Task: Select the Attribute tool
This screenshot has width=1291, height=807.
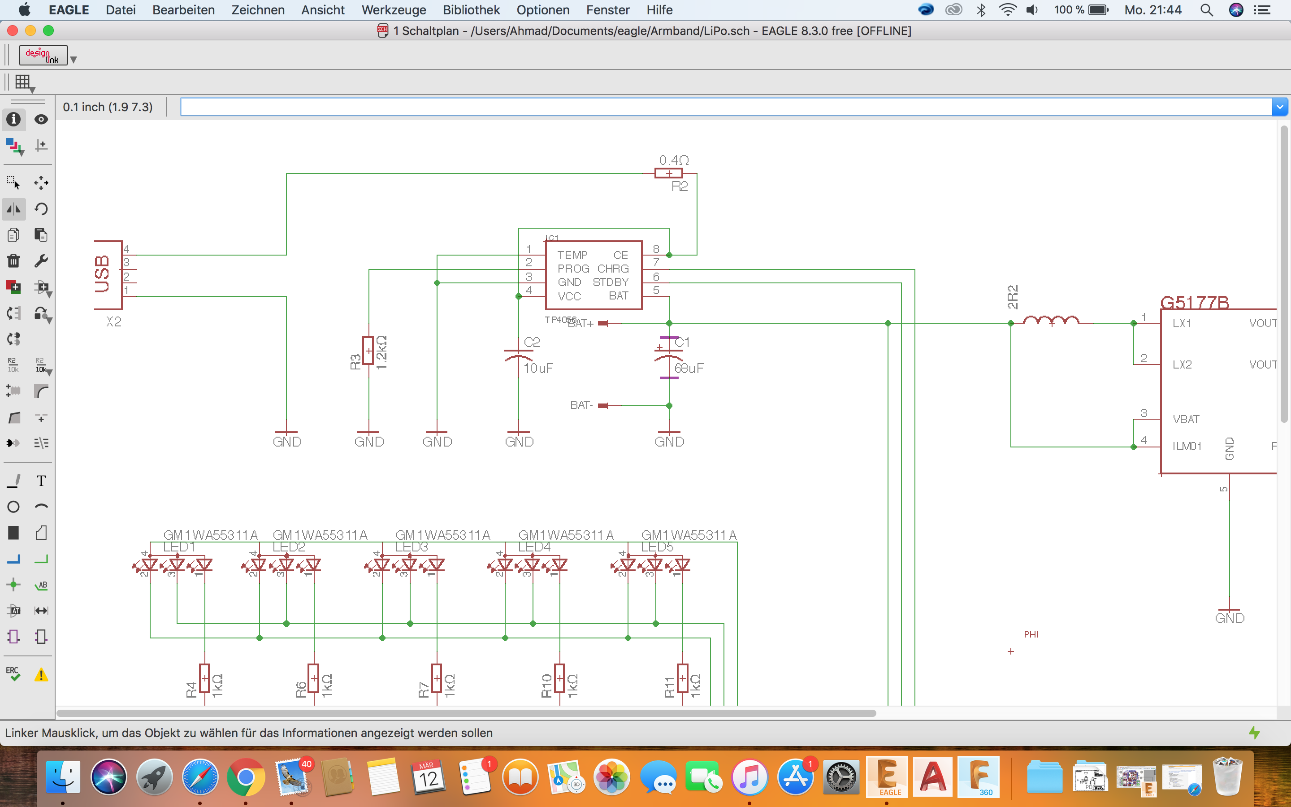Action: 14,611
